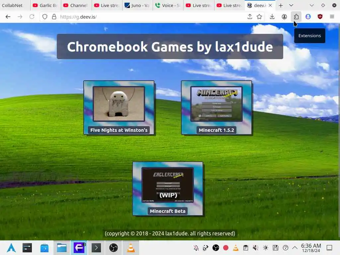This screenshot has height=255, width=340.
Task: Minimize window using the chevron down button
Action: tap(311, 5)
